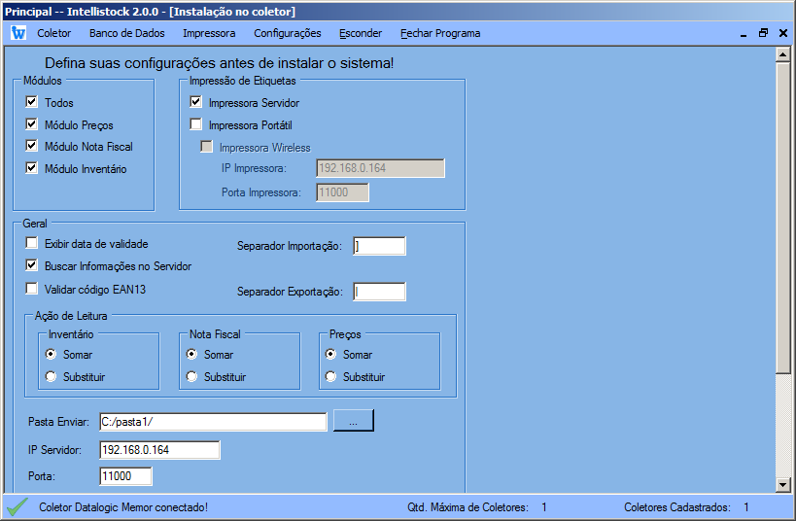The width and height of the screenshot is (796, 521).
Task: Restore the inner child window
Action: tap(763, 33)
